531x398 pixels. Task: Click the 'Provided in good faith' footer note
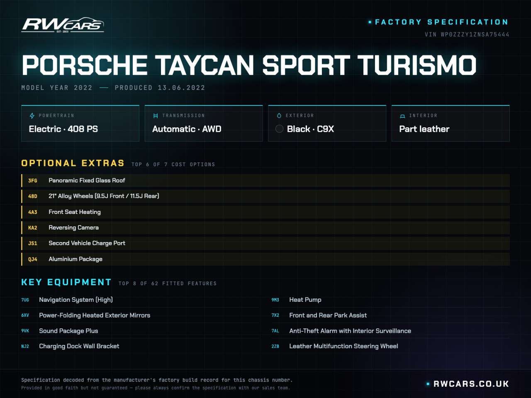(156, 388)
